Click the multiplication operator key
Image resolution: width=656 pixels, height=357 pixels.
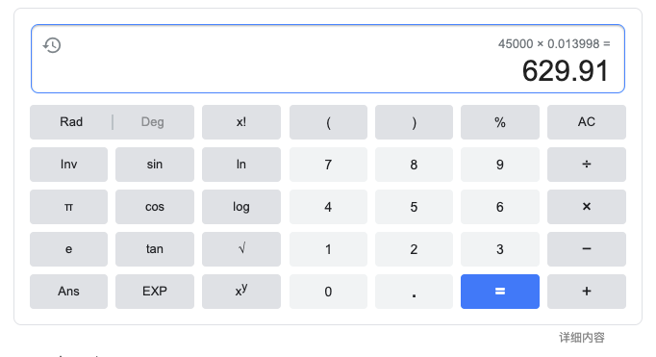click(587, 207)
